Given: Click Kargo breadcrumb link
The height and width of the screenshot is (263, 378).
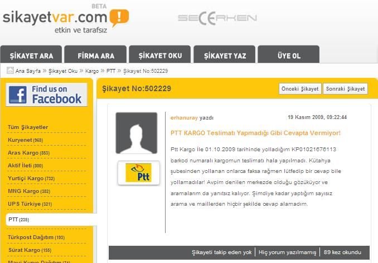Looking at the screenshot, I should click(x=92, y=71).
